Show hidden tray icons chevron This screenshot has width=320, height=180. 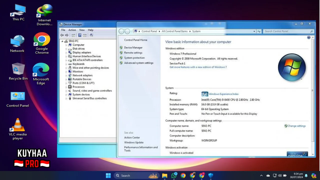[261, 175]
